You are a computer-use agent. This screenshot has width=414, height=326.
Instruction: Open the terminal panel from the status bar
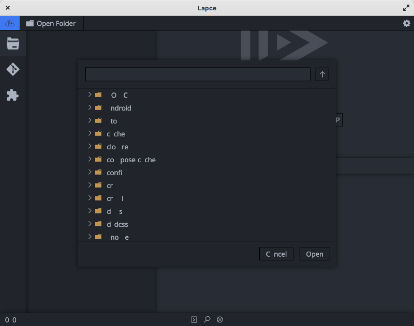tap(195, 319)
